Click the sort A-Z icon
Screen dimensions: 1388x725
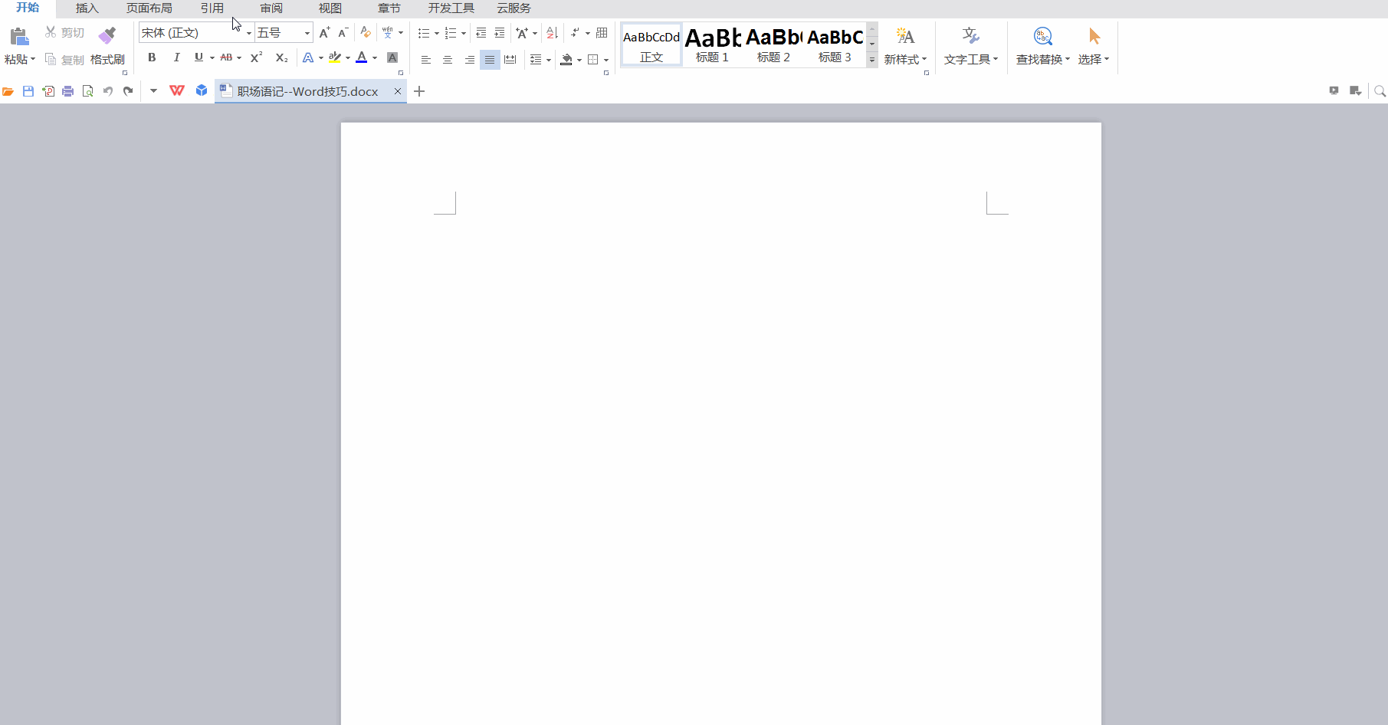(x=552, y=33)
